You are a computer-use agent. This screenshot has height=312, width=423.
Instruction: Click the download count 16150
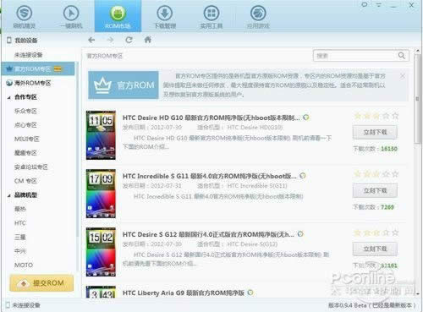[389, 149]
